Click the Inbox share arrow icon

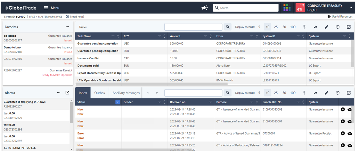coord(315,93)
